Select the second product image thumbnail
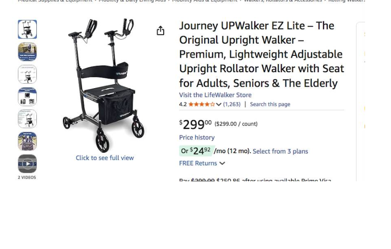The height and width of the screenshot is (249, 391). (27, 52)
